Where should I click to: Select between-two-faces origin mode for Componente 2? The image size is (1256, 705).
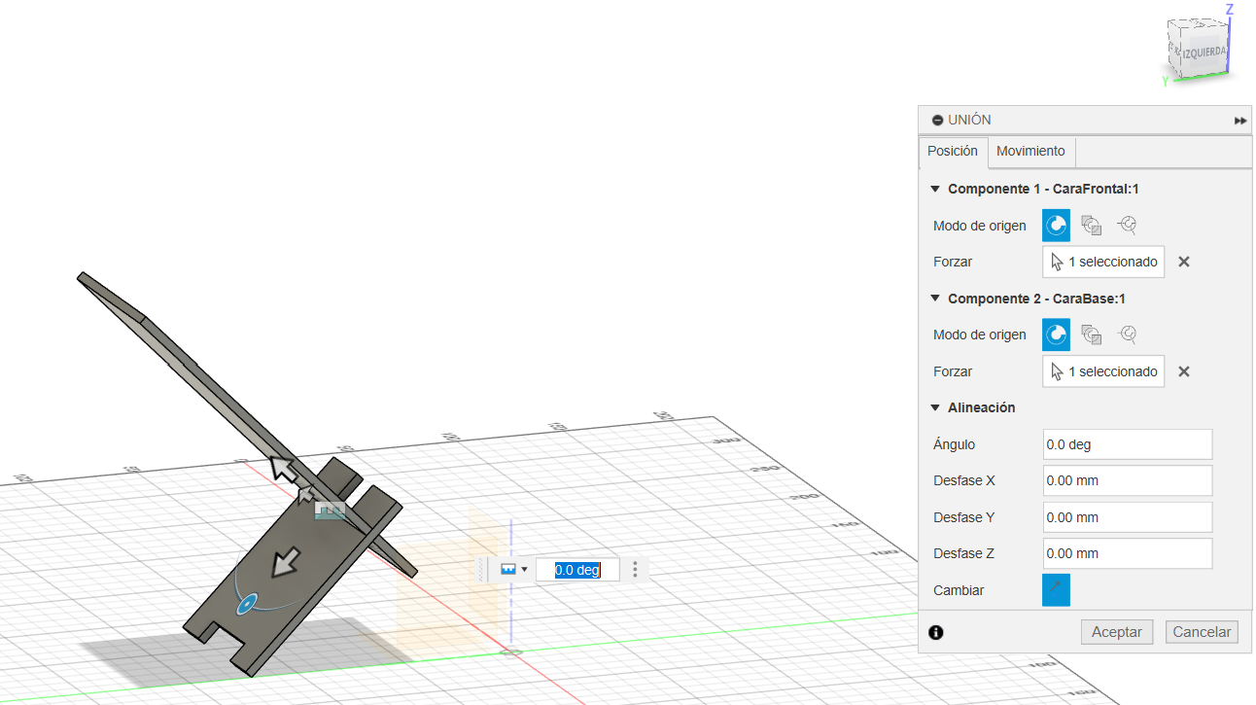pyautogui.click(x=1092, y=335)
